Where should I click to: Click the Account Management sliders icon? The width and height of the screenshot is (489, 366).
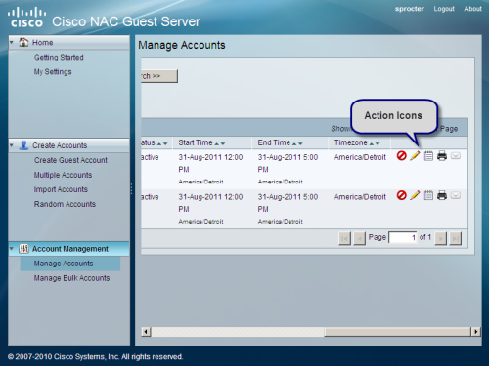tap(23, 249)
